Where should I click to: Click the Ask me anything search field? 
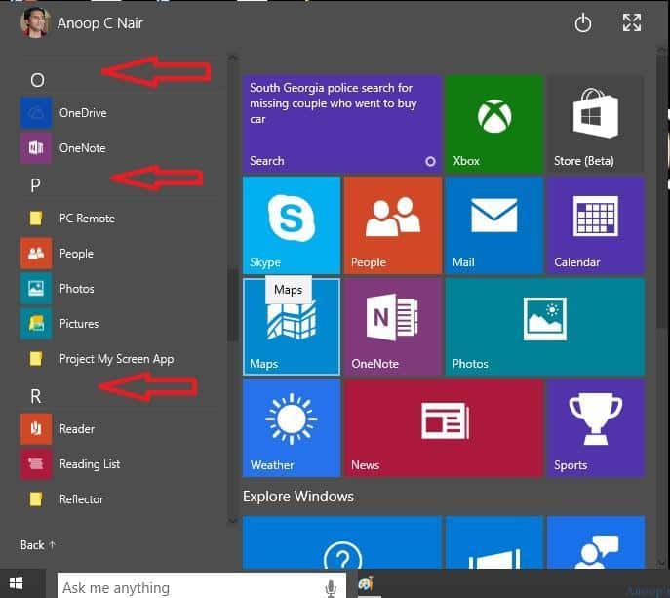click(202, 585)
